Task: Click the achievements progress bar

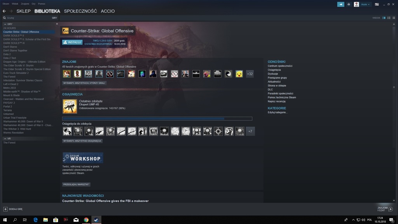Action: pyautogui.click(x=157, y=119)
